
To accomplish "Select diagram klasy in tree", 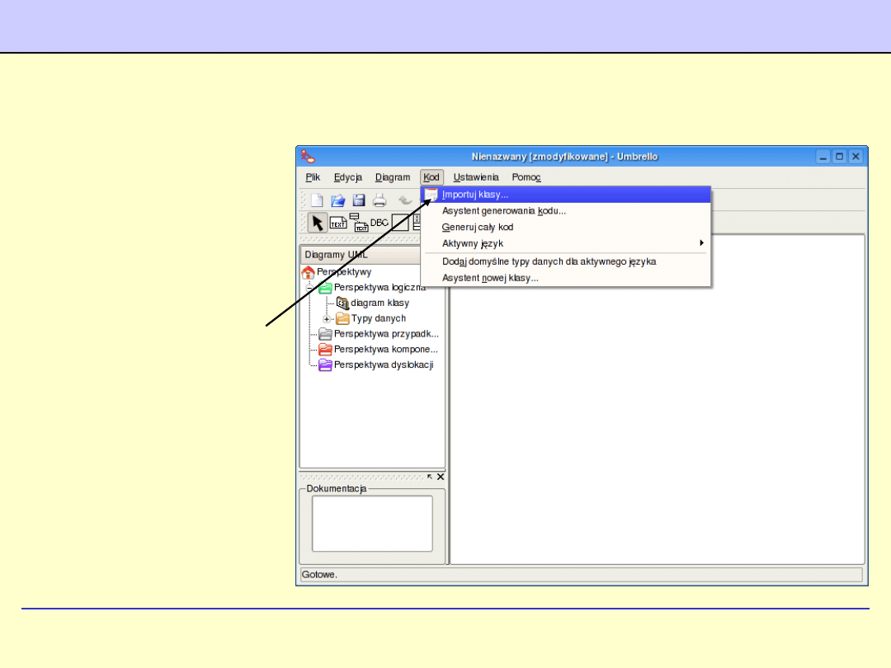I will pyautogui.click(x=379, y=303).
